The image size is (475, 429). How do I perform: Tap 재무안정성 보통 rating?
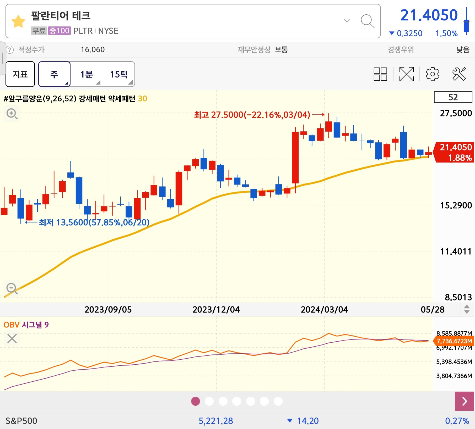point(263,49)
